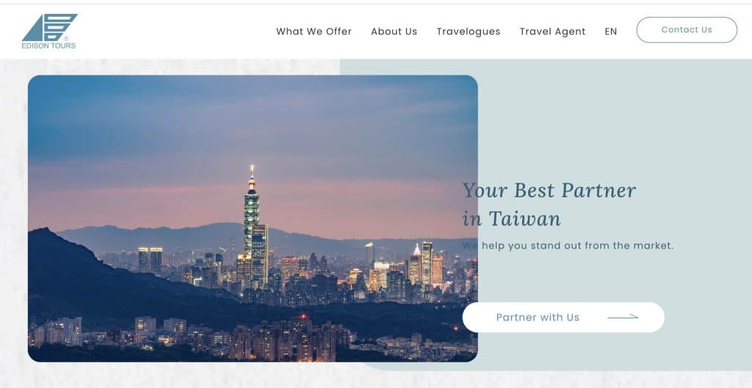Go to the About Us page
Image resolution: width=752 pixels, height=388 pixels.
point(394,32)
